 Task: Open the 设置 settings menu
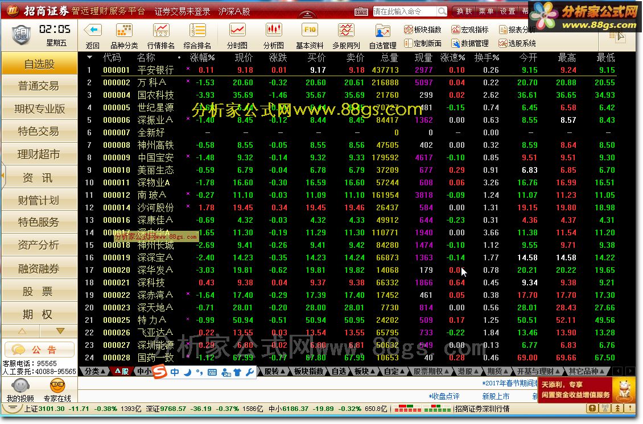tap(508, 11)
